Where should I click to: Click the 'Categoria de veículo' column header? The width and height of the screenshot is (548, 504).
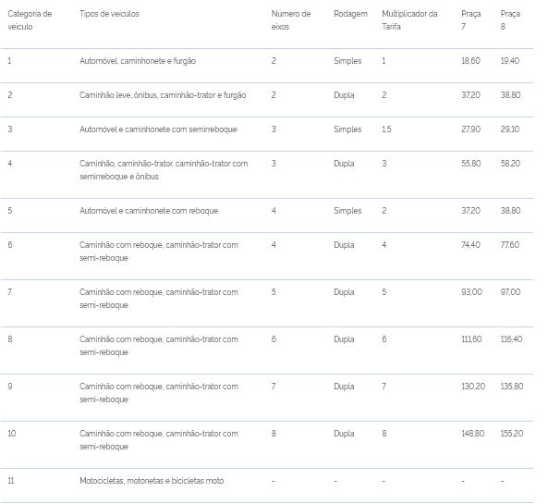[x=30, y=20]
